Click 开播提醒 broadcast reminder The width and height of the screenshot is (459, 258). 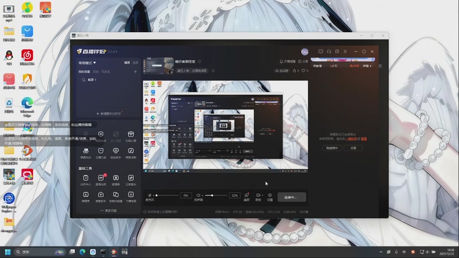coord(287,61)
